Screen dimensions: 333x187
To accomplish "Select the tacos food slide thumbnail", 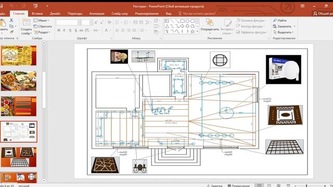I will click(x=19, y=81).
